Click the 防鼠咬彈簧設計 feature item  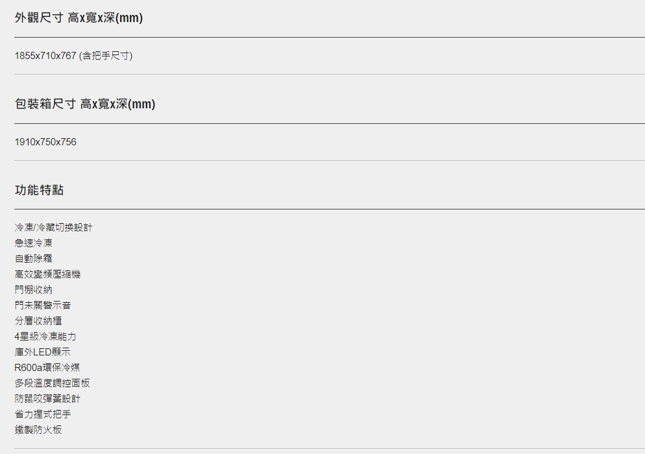[48, 399]
